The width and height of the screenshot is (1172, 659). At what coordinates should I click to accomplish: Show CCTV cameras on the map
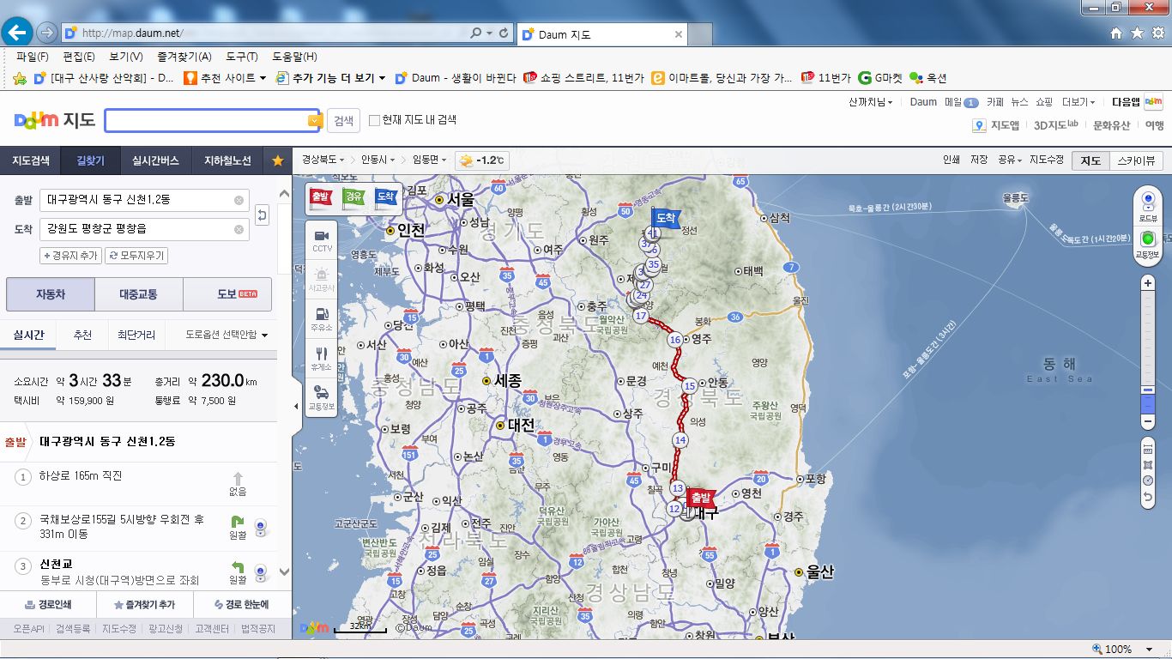(x=322, y=239)
